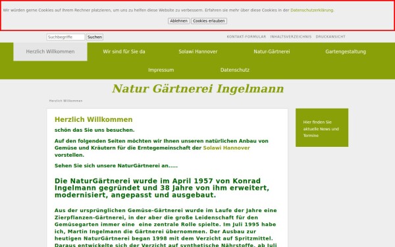
Task: Decline cookies with the Ablehnen button
Action: pyautogui.click(x=178, y=21)
